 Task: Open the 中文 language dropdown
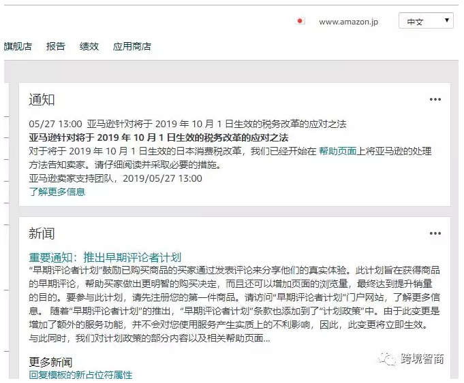coord(426,20)
